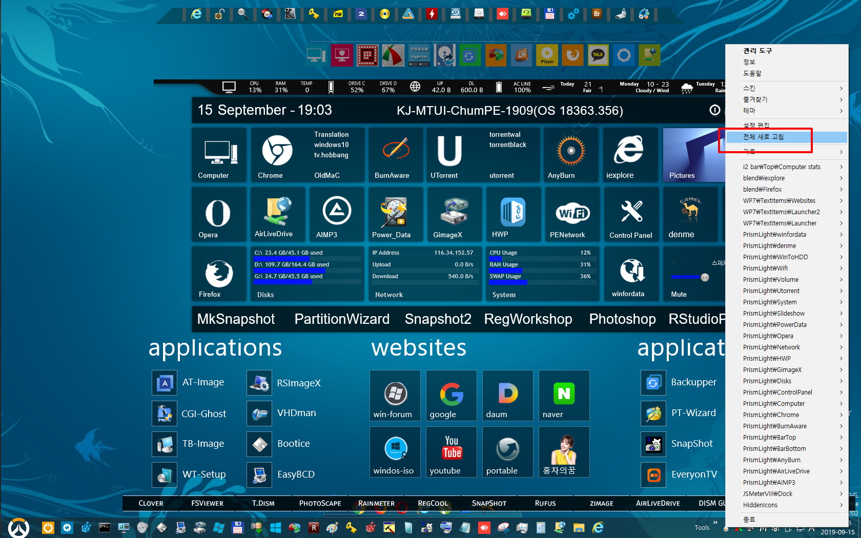Open the Opera tile
Viewport: 861px width, 538px height.
(219, 214)
